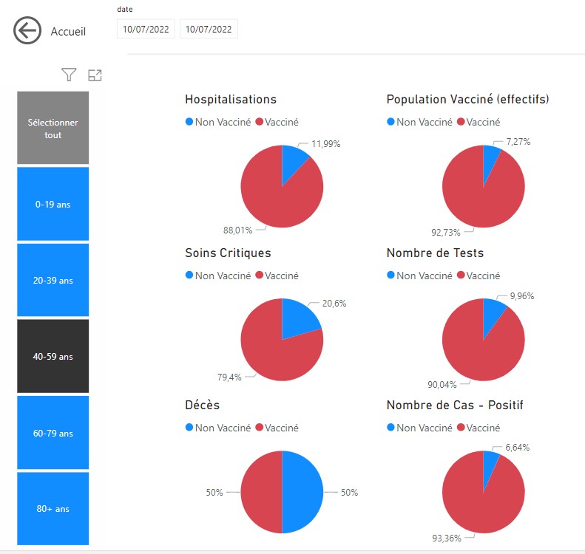Click the Accueil navigation label
Viewport: 585px width, 554px height.
(x=68, y=32)
